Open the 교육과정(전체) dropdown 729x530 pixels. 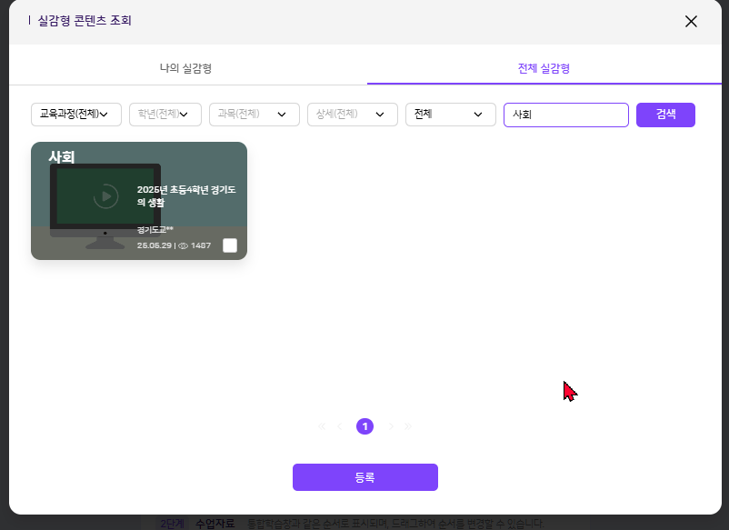pyautogui.click(x=76, y=115)
